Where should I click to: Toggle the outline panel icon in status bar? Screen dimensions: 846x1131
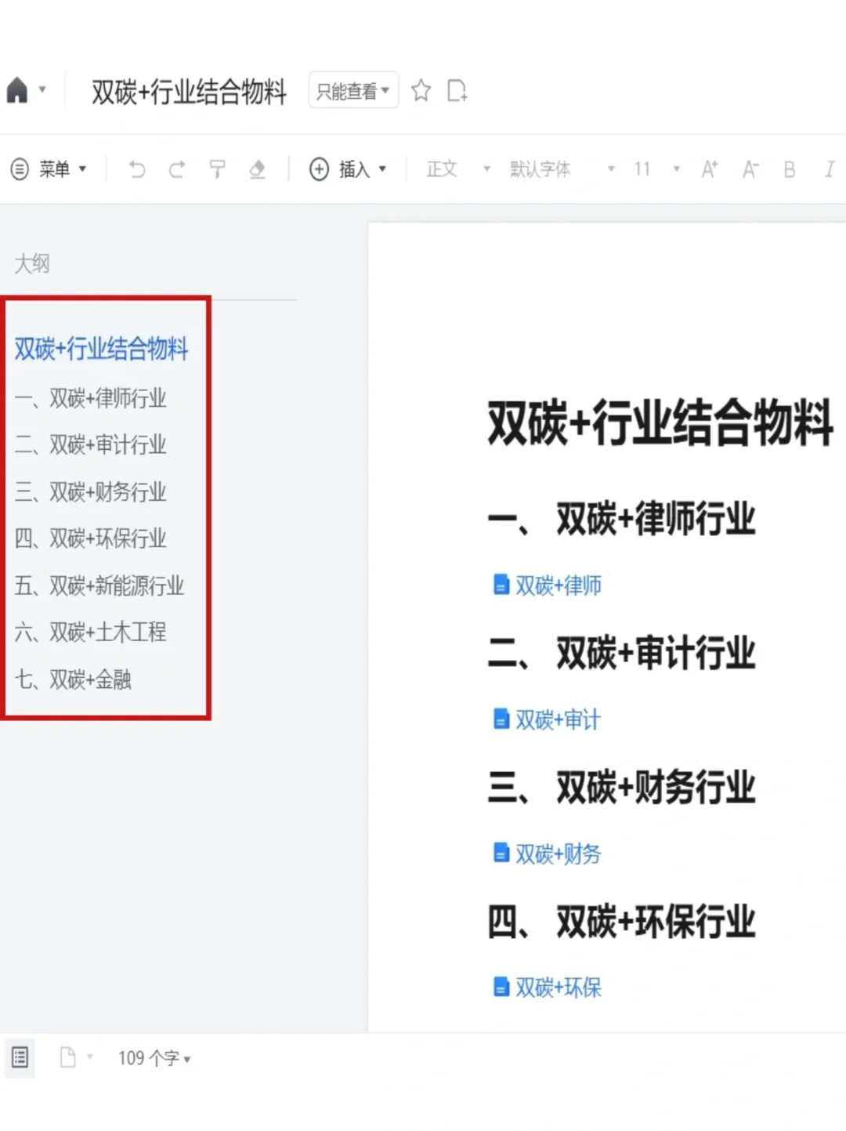pyautogui.click(x=20, y=1058)
